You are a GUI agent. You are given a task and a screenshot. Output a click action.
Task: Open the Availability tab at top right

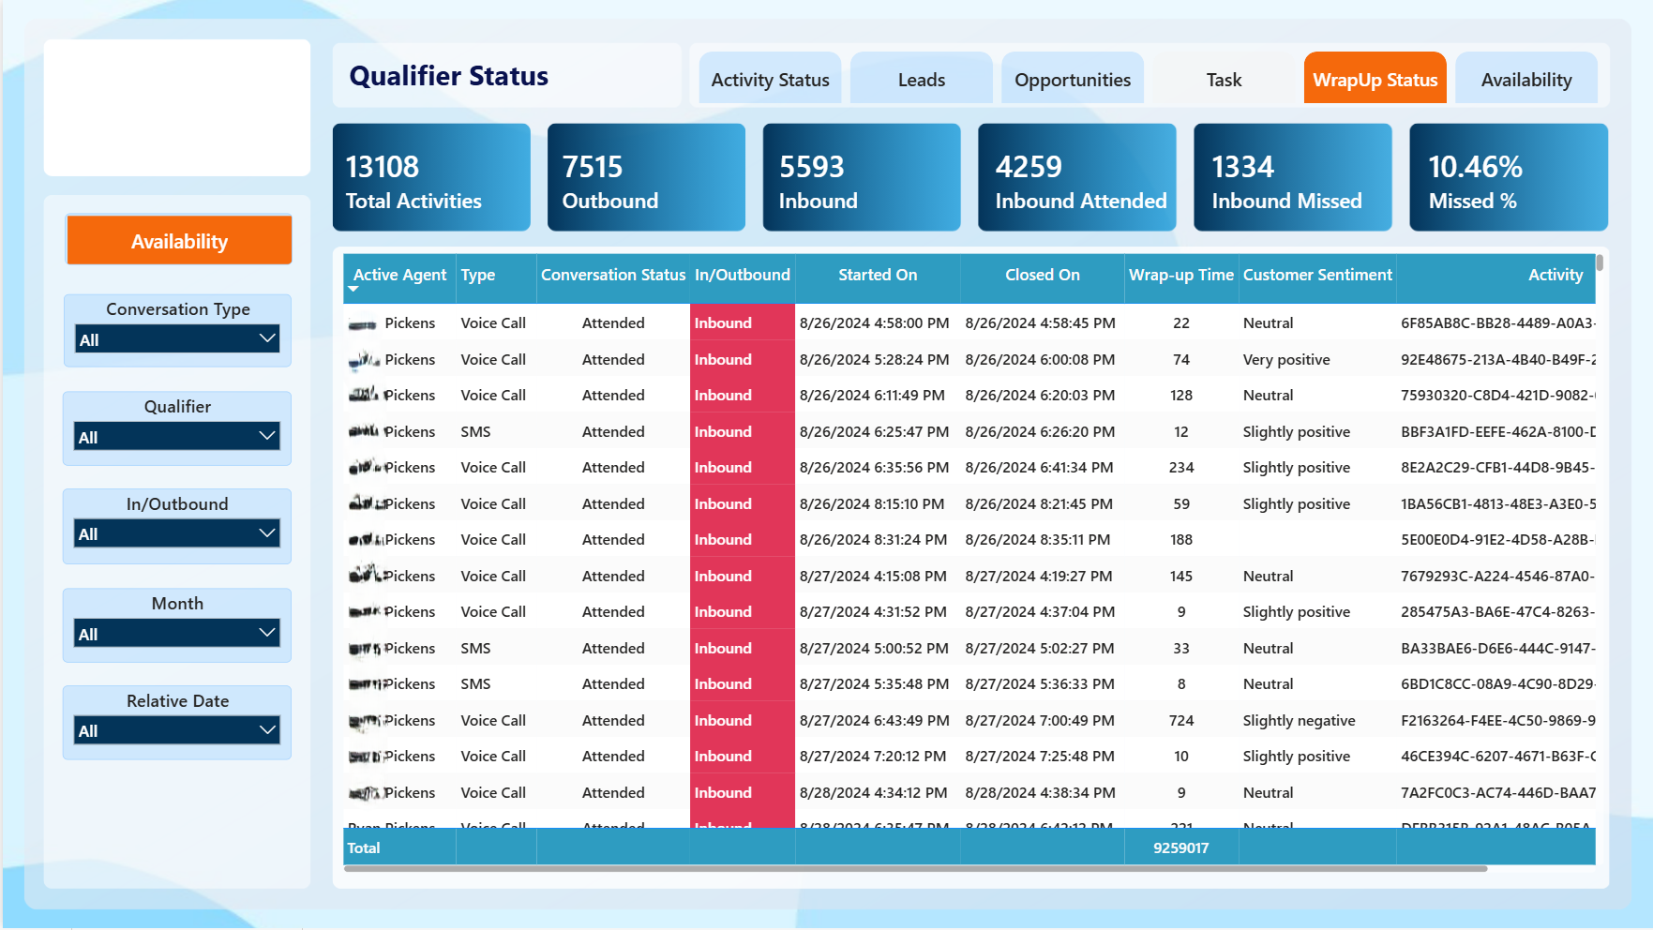(x=1526, y=79)
